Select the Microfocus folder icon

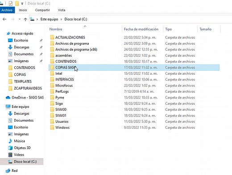point(52,85)
